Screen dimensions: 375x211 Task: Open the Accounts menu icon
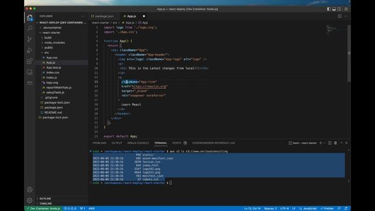pos(30,189)
